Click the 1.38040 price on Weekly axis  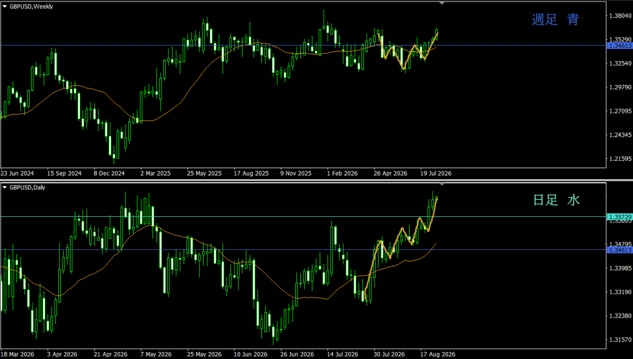(x=620, y=16)
